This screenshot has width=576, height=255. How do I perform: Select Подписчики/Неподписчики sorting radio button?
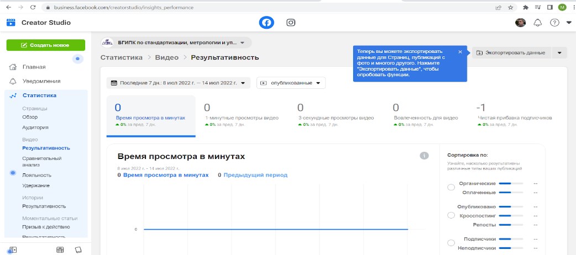coord(451,243)
